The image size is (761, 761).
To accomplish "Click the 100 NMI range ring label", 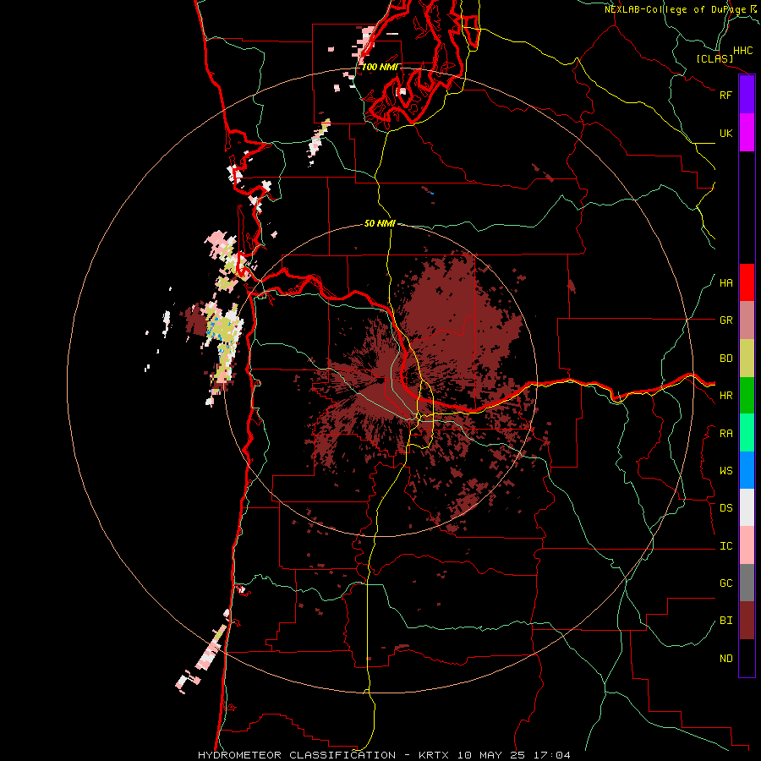I will [x=380, y=67].
